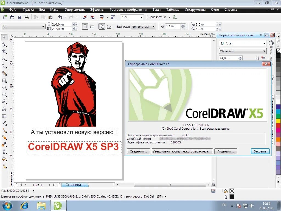
Task: Enable underline in character formatting docker
Action: tap(257, 58)
